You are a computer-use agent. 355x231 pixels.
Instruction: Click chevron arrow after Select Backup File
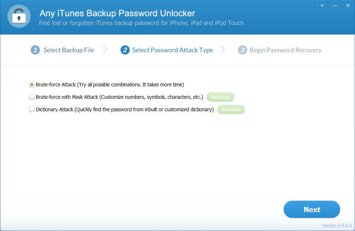(105, 50)
